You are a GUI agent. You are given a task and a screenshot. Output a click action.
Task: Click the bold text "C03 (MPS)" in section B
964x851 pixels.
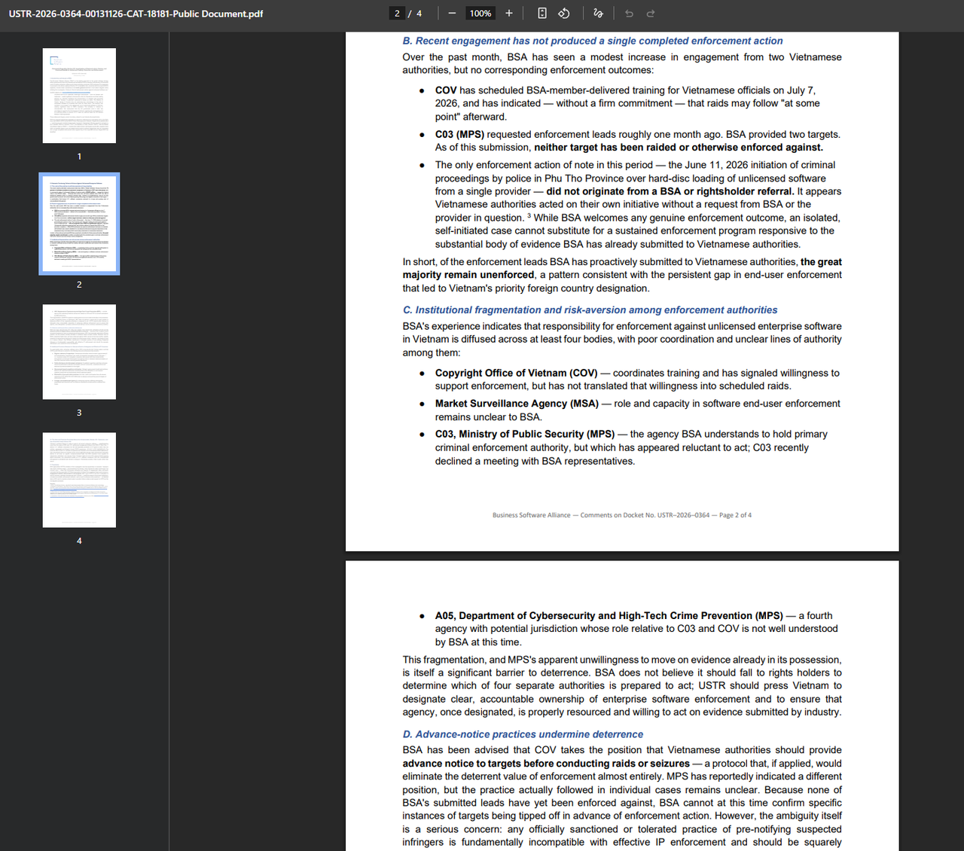click(459, 135)
